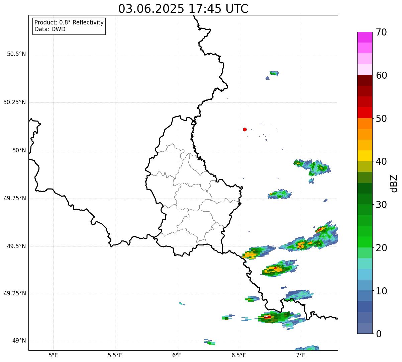The width and height of the screenshot is (402, 362).
Task: Click the colorbar '10' tick label
Action: 381,291
